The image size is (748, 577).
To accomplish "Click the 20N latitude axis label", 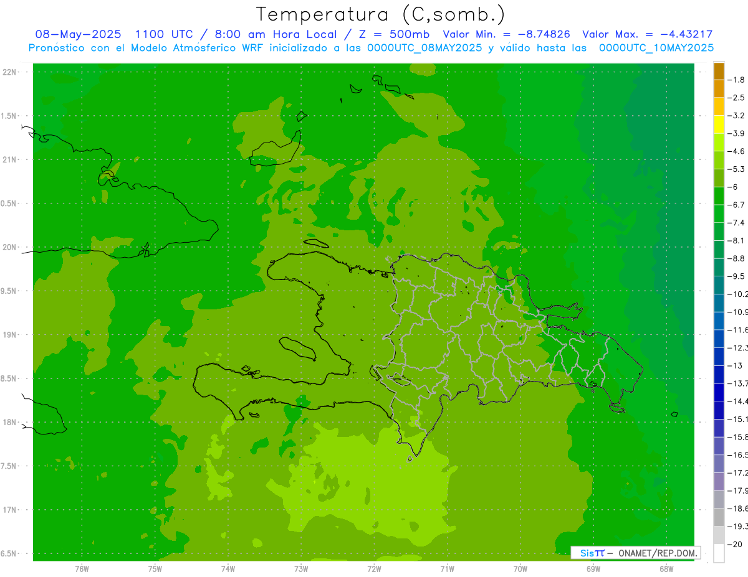I will coord(9,247).
